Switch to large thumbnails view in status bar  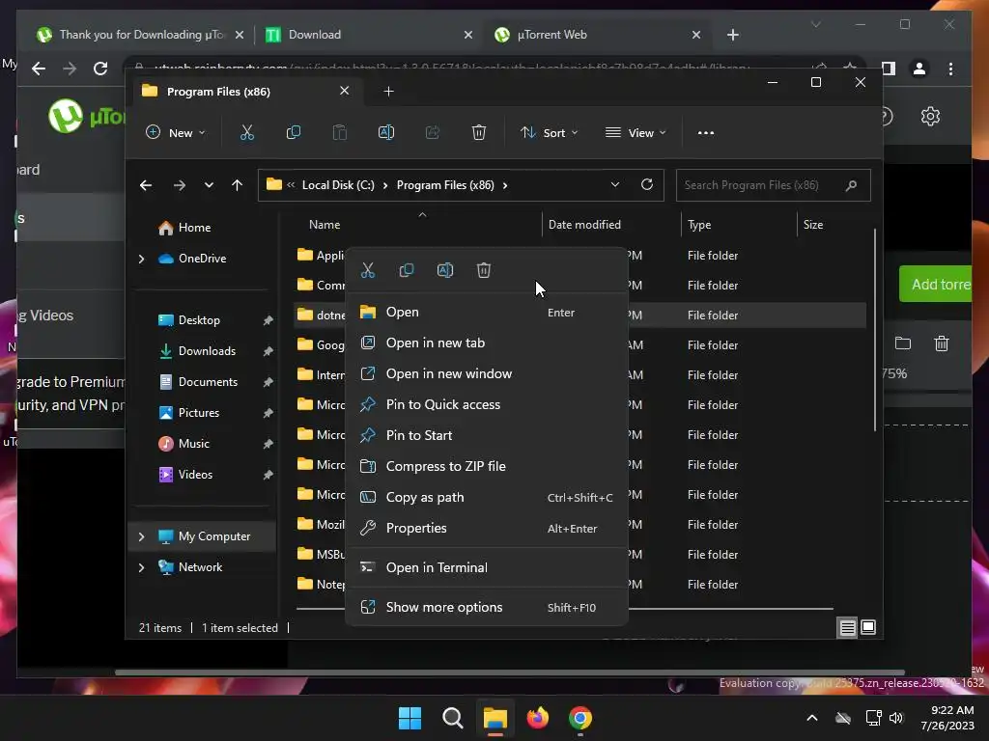click(868, 627)
